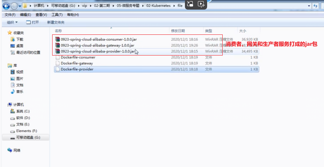Click the Dockerfile-provider filename
Viewport: 324px width, 167px height.
coord(77,69)
